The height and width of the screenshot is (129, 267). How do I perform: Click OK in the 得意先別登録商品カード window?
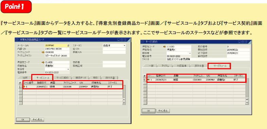tap(23, 119)
